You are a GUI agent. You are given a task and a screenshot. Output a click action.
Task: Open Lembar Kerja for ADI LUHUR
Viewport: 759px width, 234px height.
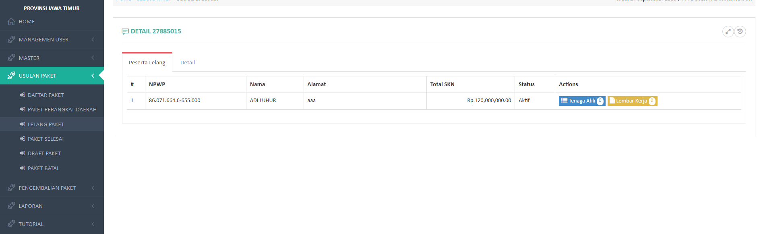pyautogui.click(x=632, y=101)
